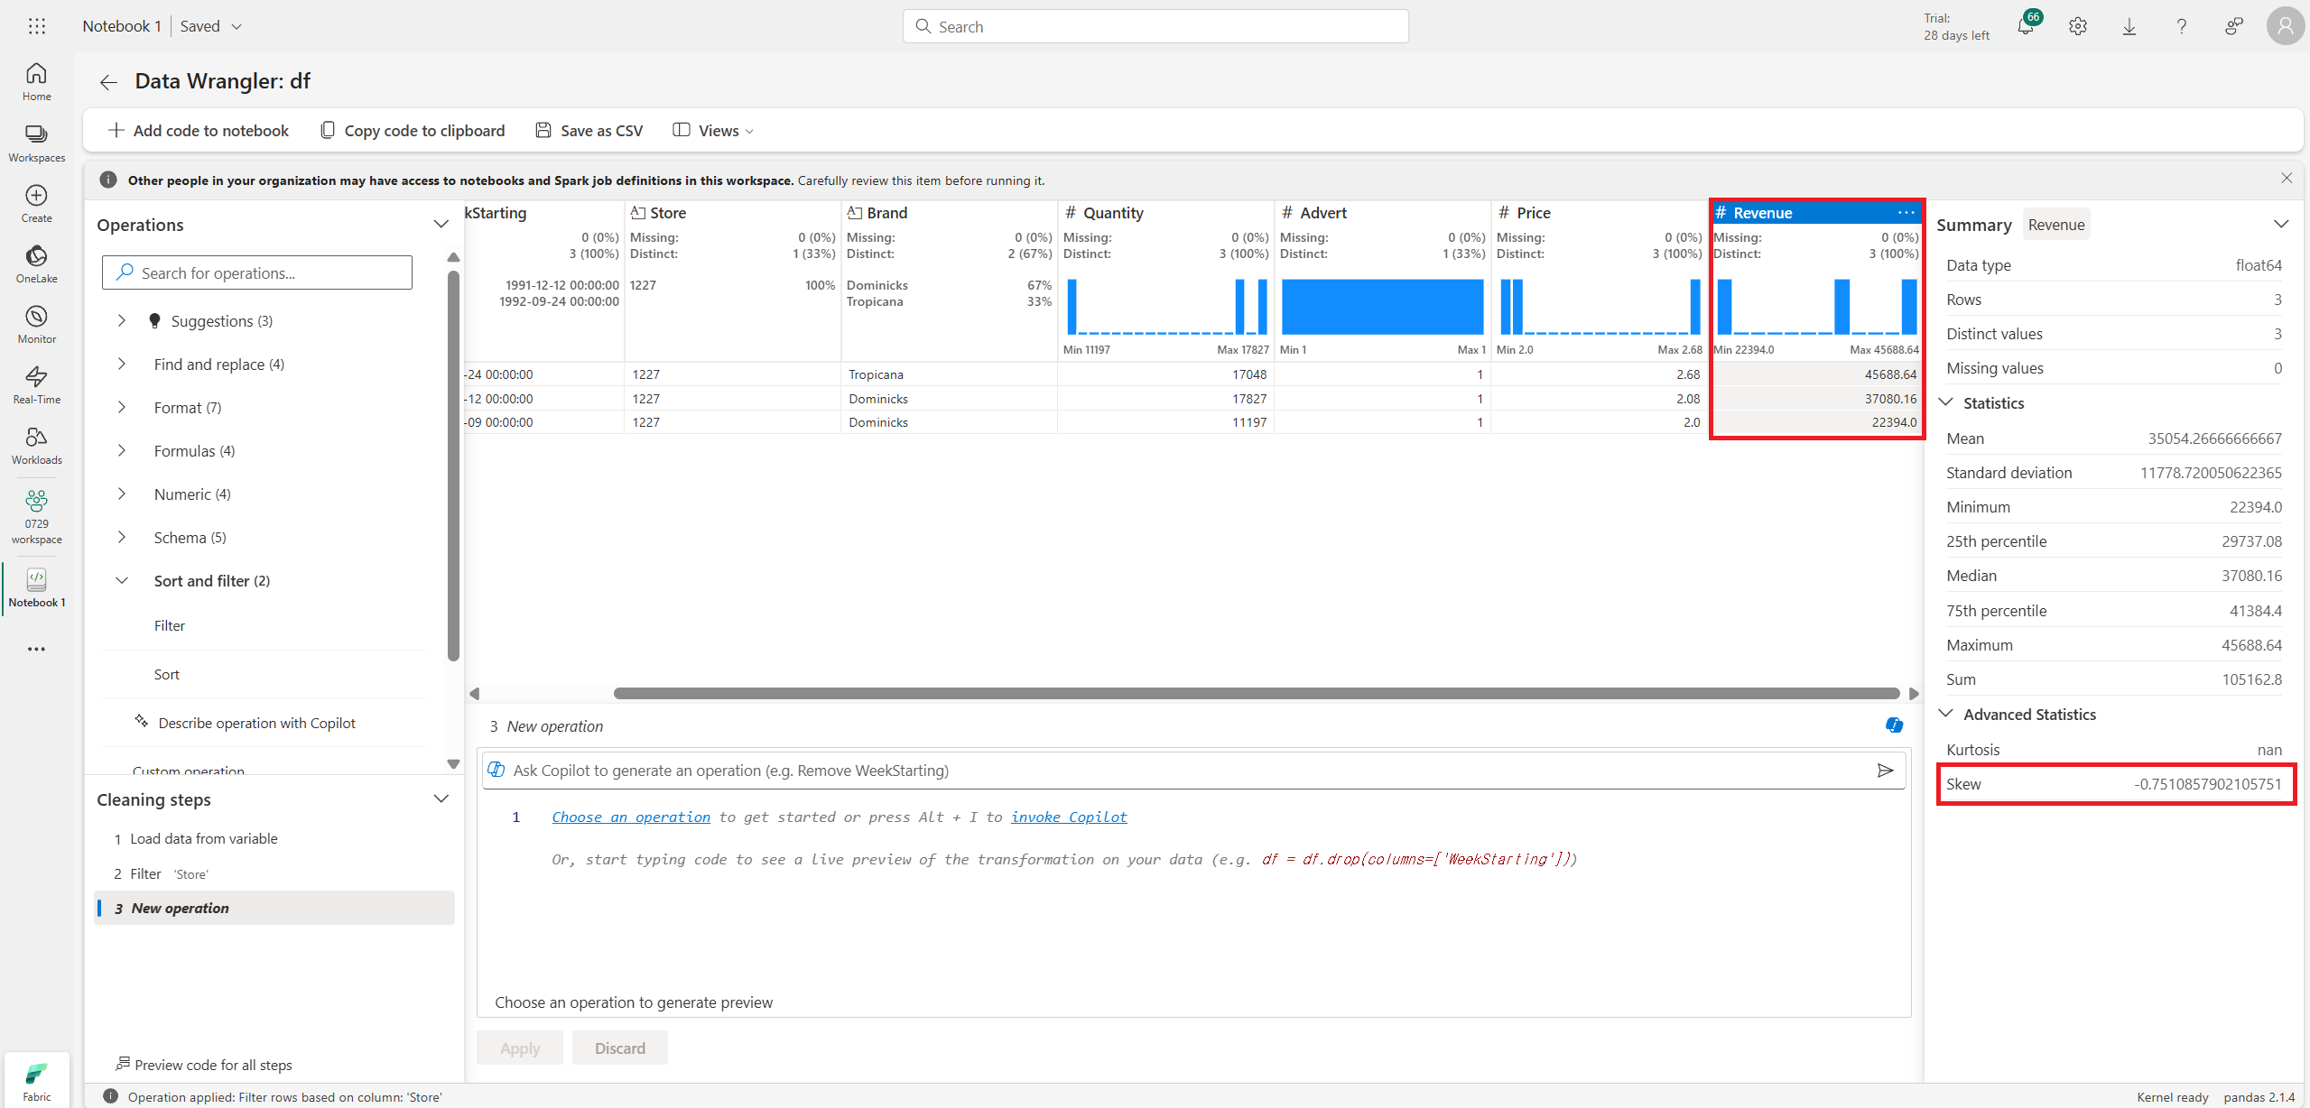2310x1108 pixels.
Task: Click the Discard button
Action: [x=619, y=1048]
